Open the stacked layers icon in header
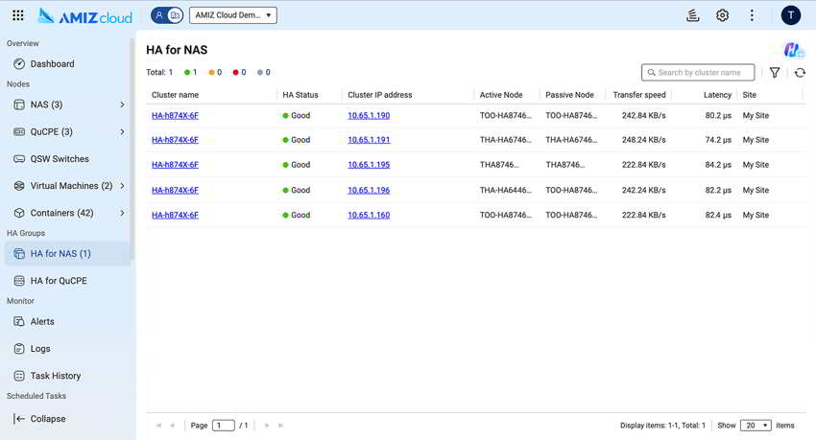Viewport: 816px width, 440px height. (x=692, y=15)
